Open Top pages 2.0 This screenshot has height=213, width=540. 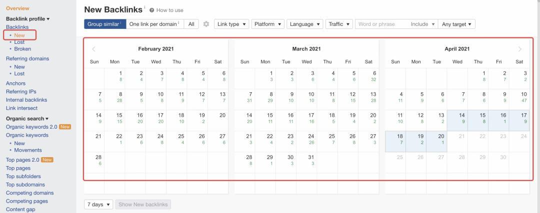[22, 160]
